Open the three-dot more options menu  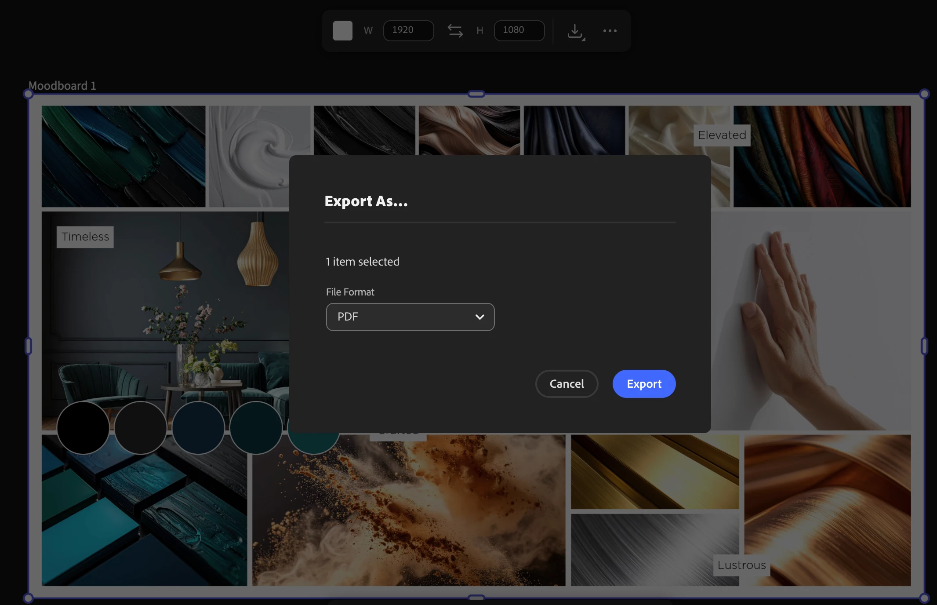click(x=610, y=31)
